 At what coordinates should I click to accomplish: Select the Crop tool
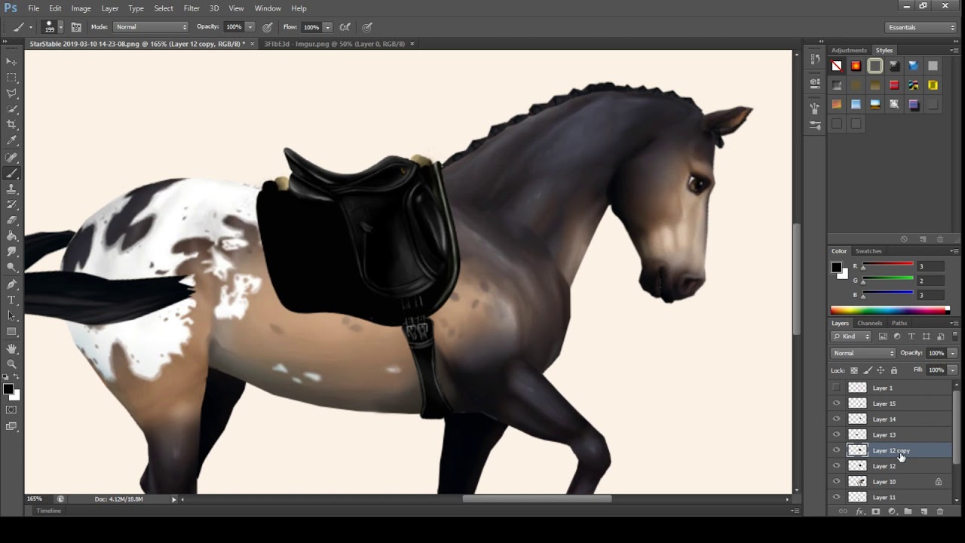coord(11,124)
